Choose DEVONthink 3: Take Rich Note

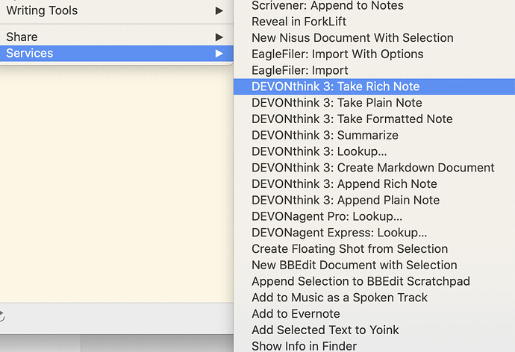coord(374,87)
